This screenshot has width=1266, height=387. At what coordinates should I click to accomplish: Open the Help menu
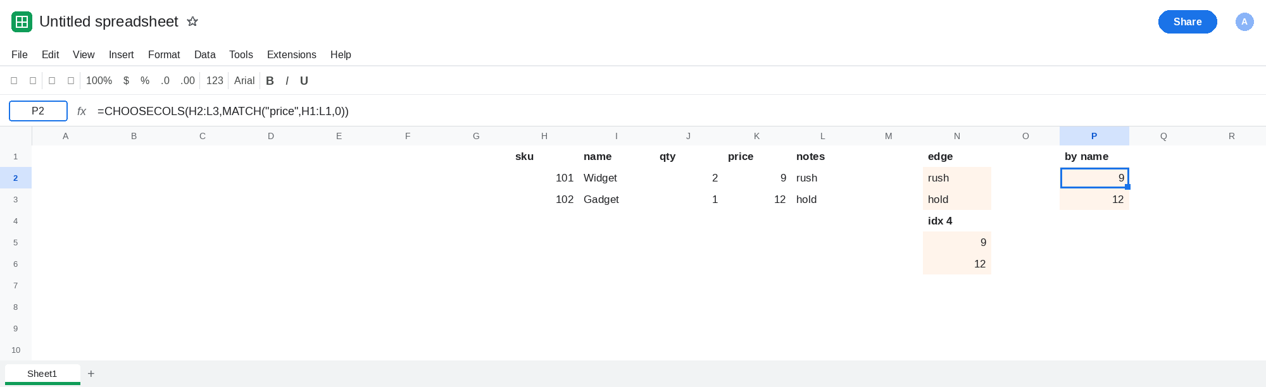click(x=341, y=54)
